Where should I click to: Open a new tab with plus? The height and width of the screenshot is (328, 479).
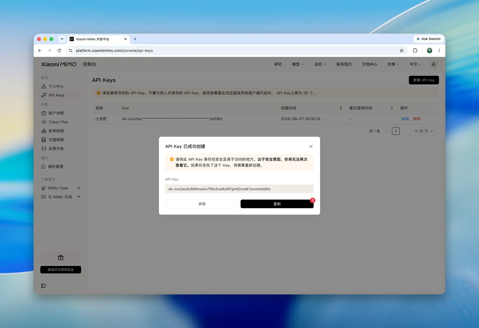135,39
